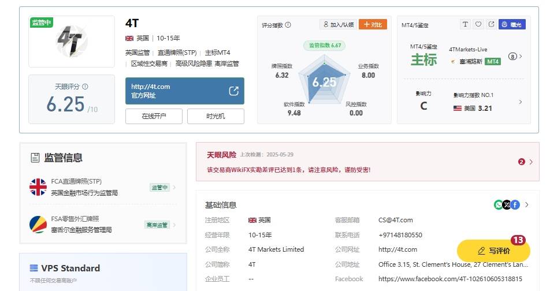Click the 风控指数 0.00 value
The image size is (550, 291).
click(356, 113)
